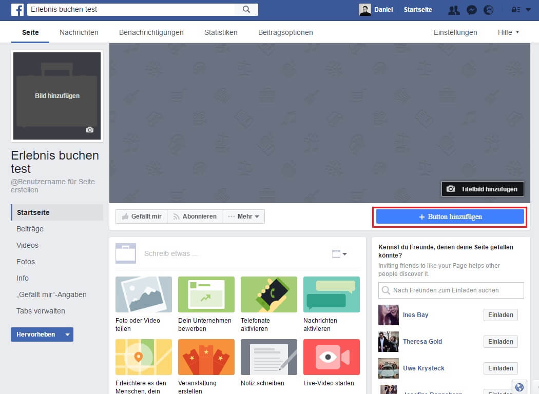Click the Erlebnis buchen test page title

(x=55, y=162)
